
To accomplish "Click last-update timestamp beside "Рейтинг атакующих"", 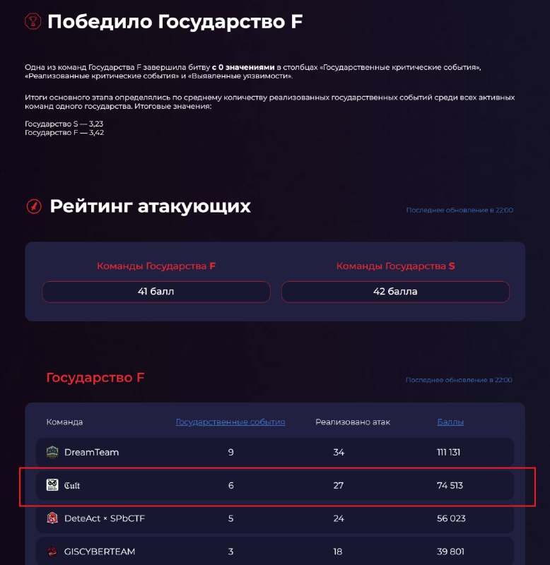I will coord(460,210).
